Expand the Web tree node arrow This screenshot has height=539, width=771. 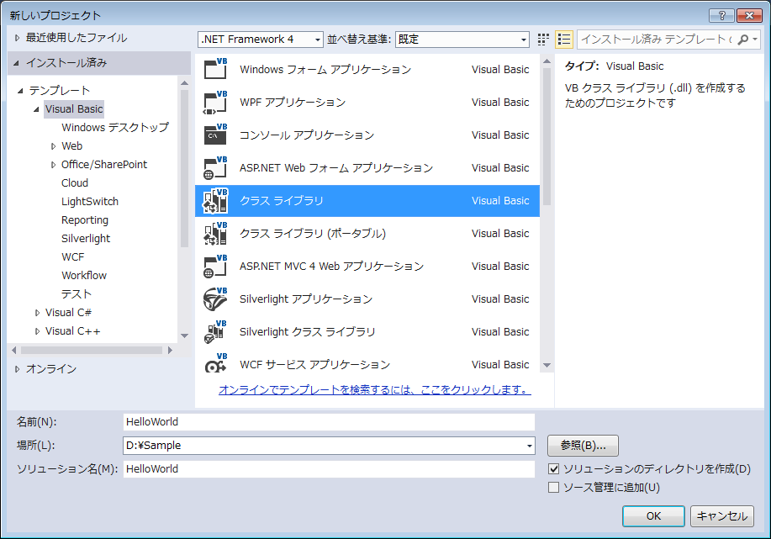point(53,146)
